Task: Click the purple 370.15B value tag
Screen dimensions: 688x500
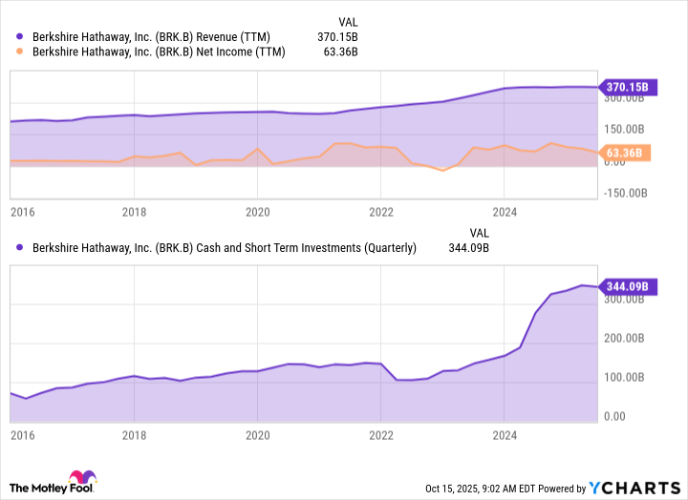Action: (626, 87)
